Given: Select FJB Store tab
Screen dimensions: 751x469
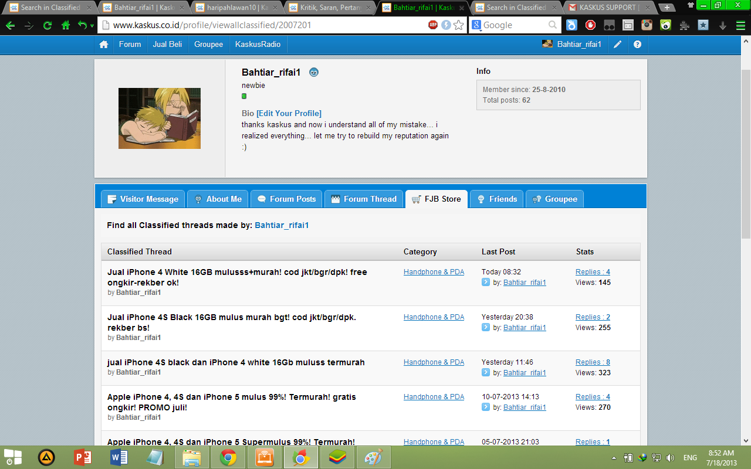Looking at the screenshot, I should point(437,199).
